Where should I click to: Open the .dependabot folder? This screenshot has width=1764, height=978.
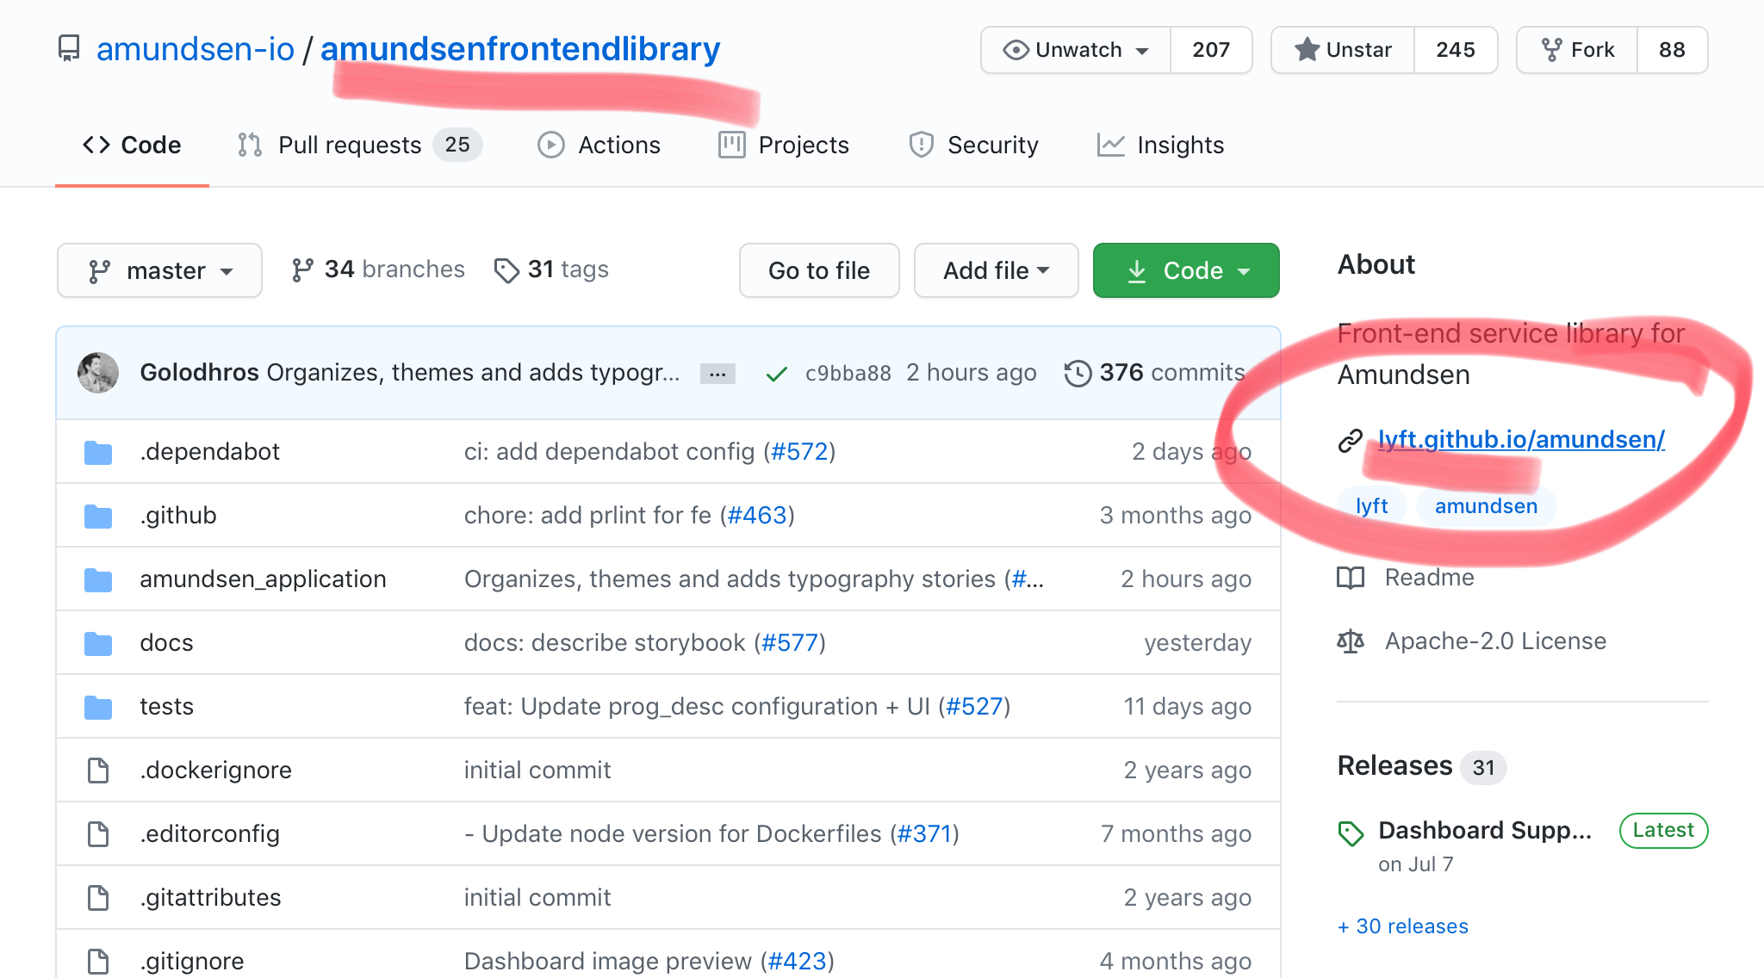click(210, 451)
